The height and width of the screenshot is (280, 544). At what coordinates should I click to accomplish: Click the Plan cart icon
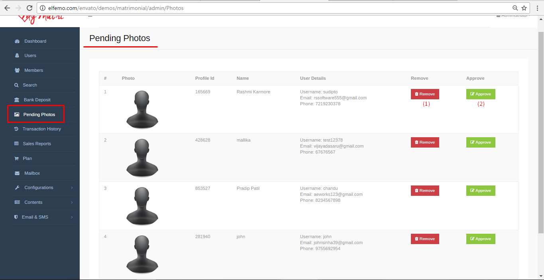(x=16, y=158)
